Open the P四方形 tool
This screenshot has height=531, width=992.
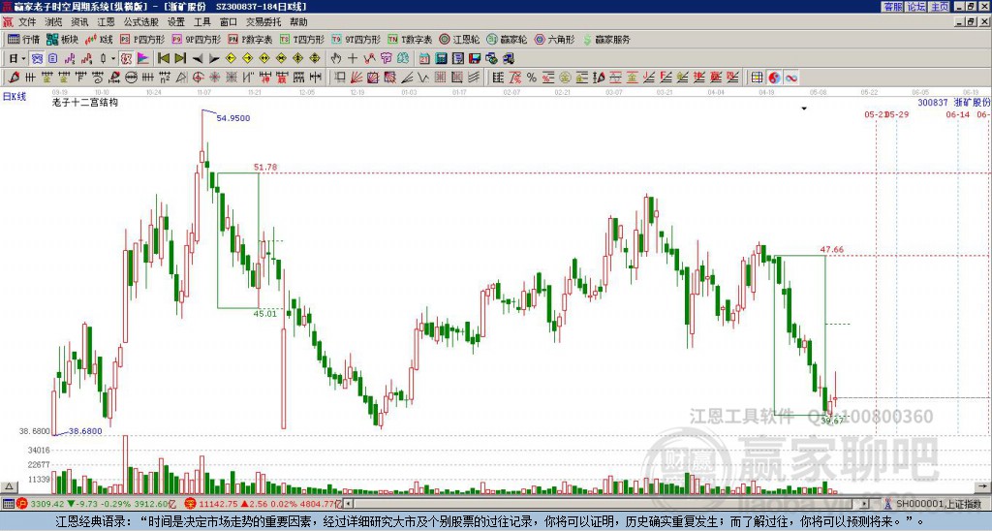pyautogui.click(x=143, y=39)
